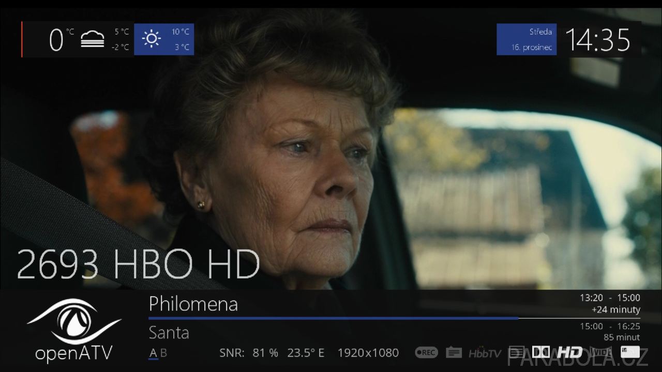Toggle tuner A indicator

coord(153,353)
